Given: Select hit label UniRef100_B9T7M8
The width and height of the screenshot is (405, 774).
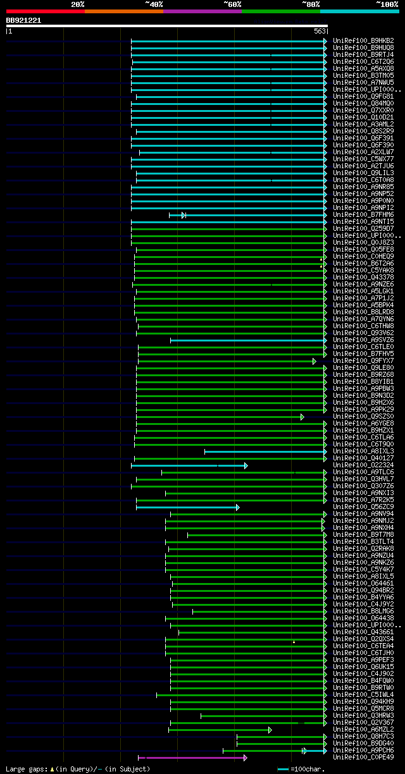Looking at the screenshot, I should pyautogui.click(x=364, y=535).
